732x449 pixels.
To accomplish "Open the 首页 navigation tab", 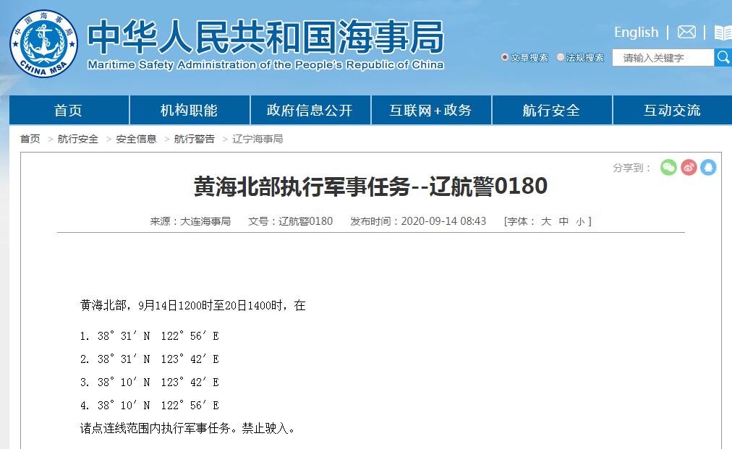I will [69, 110].
